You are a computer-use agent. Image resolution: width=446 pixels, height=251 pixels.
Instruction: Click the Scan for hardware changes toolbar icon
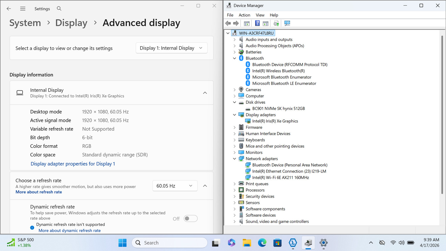(x=287, y=23)
